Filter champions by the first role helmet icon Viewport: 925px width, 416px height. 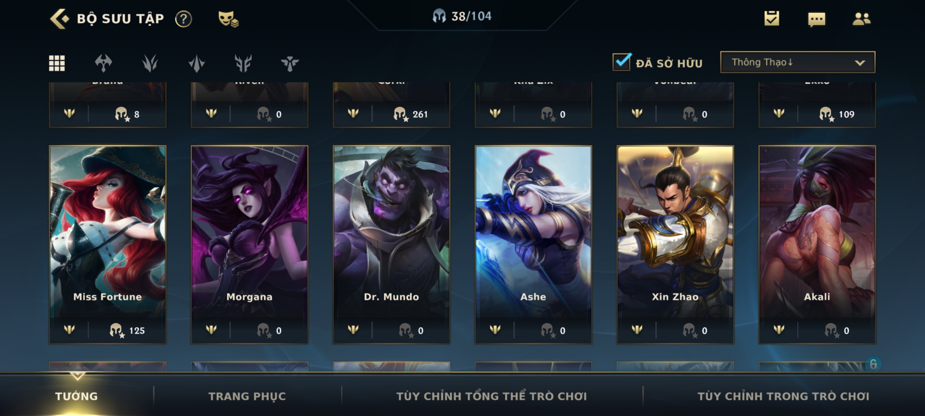(103, 63)
